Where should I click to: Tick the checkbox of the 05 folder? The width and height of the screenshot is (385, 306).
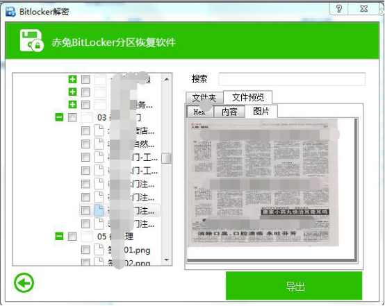72,237
